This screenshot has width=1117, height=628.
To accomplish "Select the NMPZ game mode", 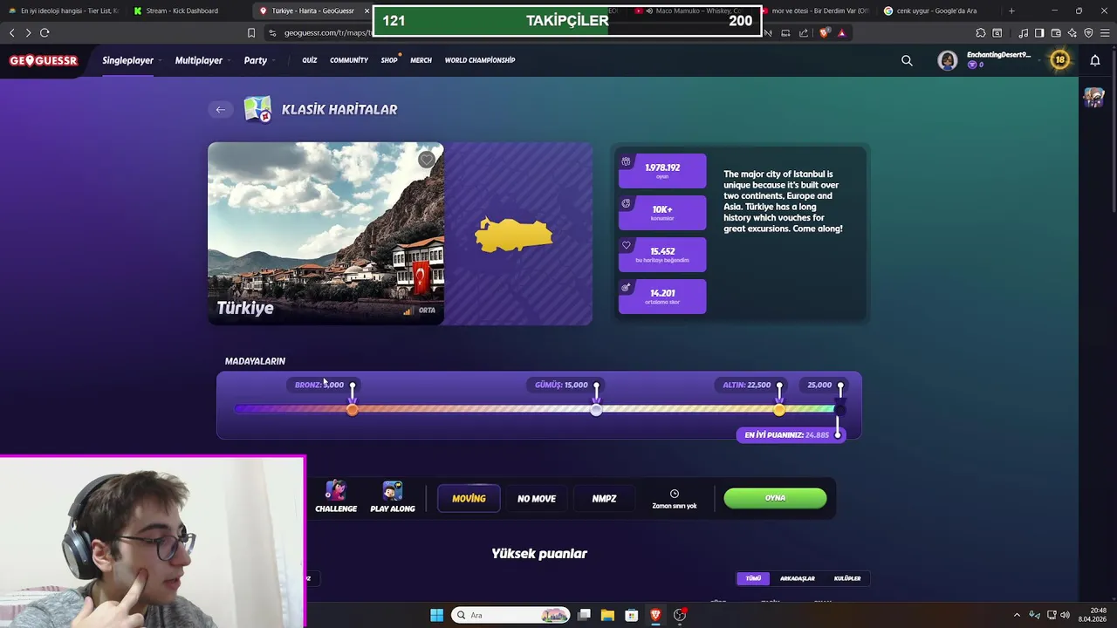I will [604, 498].
